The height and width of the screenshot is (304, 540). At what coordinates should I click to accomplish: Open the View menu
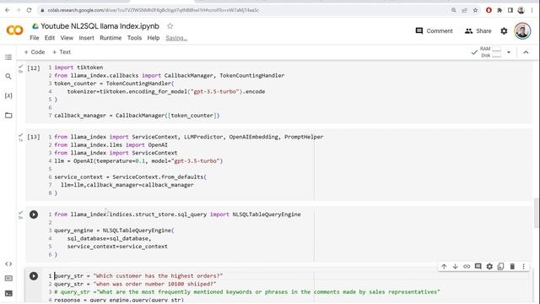click(x=67, y=38)
